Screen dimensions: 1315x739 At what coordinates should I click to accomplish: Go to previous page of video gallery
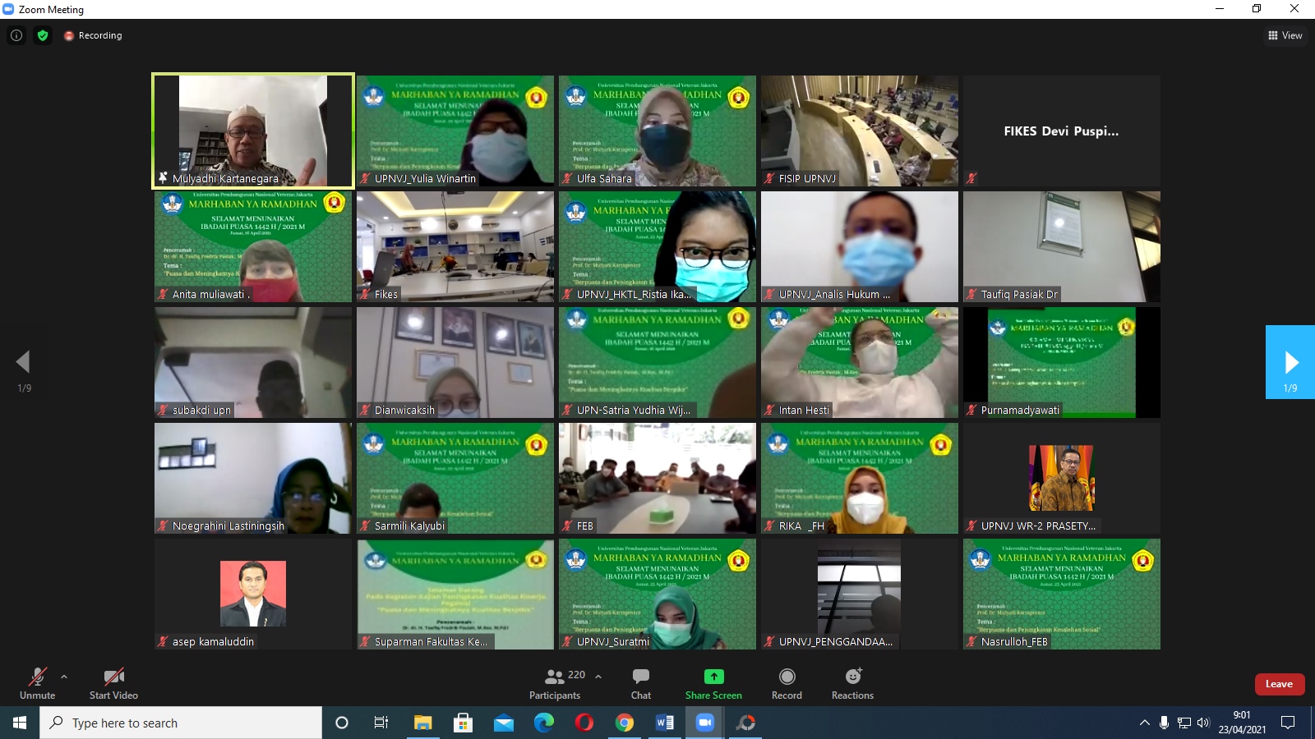23,362
